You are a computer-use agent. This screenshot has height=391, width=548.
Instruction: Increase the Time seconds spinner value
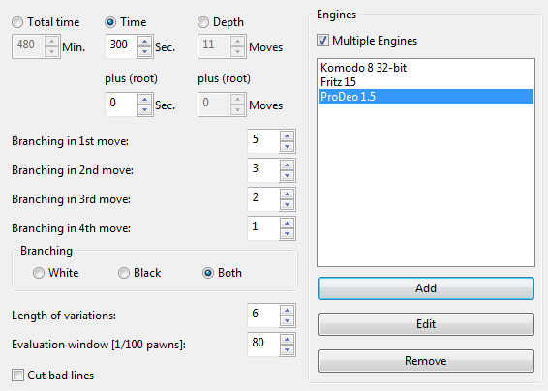[144, 42]
